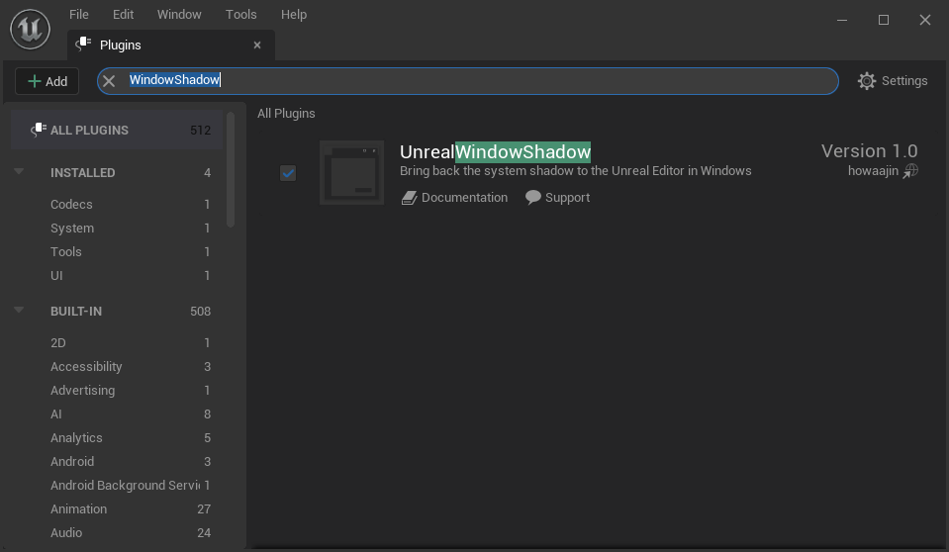Viewport: 949px width, 552px height.
Task: Click the Settings gear icon
Action: (x=867, y=80)
